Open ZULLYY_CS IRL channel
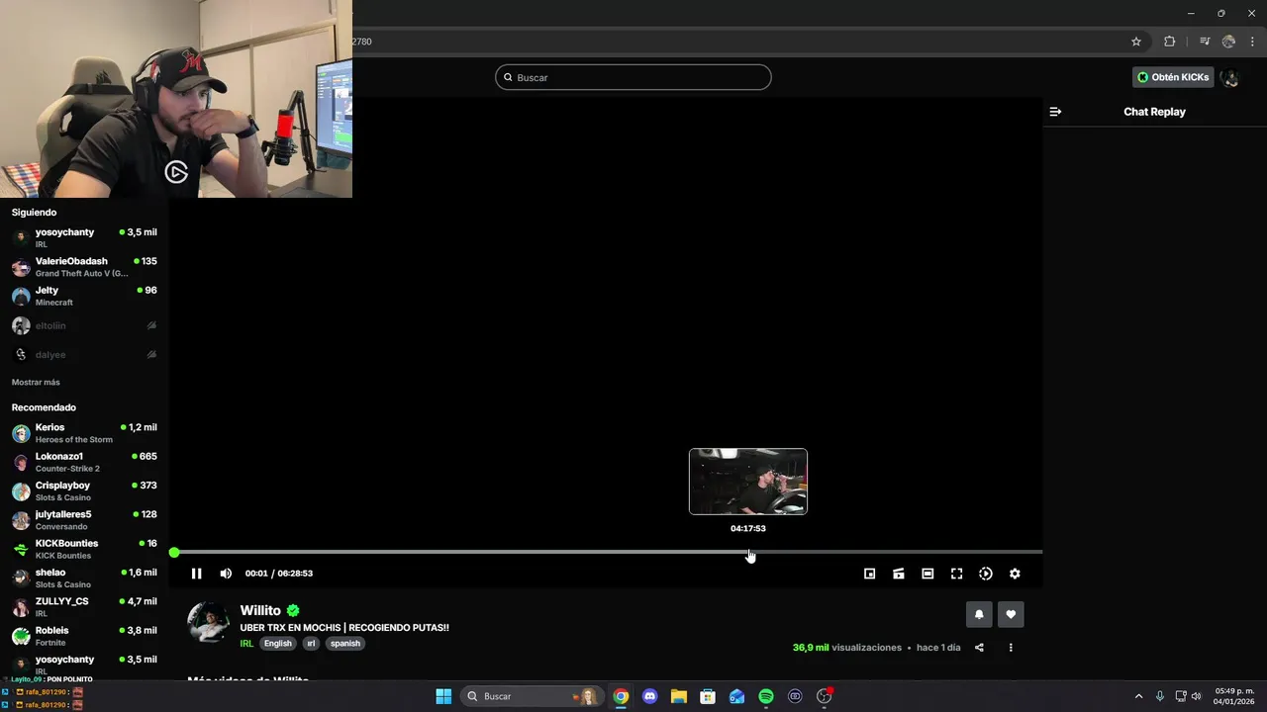This screenshot has height=712, width=1267. (x=84, y=607)
